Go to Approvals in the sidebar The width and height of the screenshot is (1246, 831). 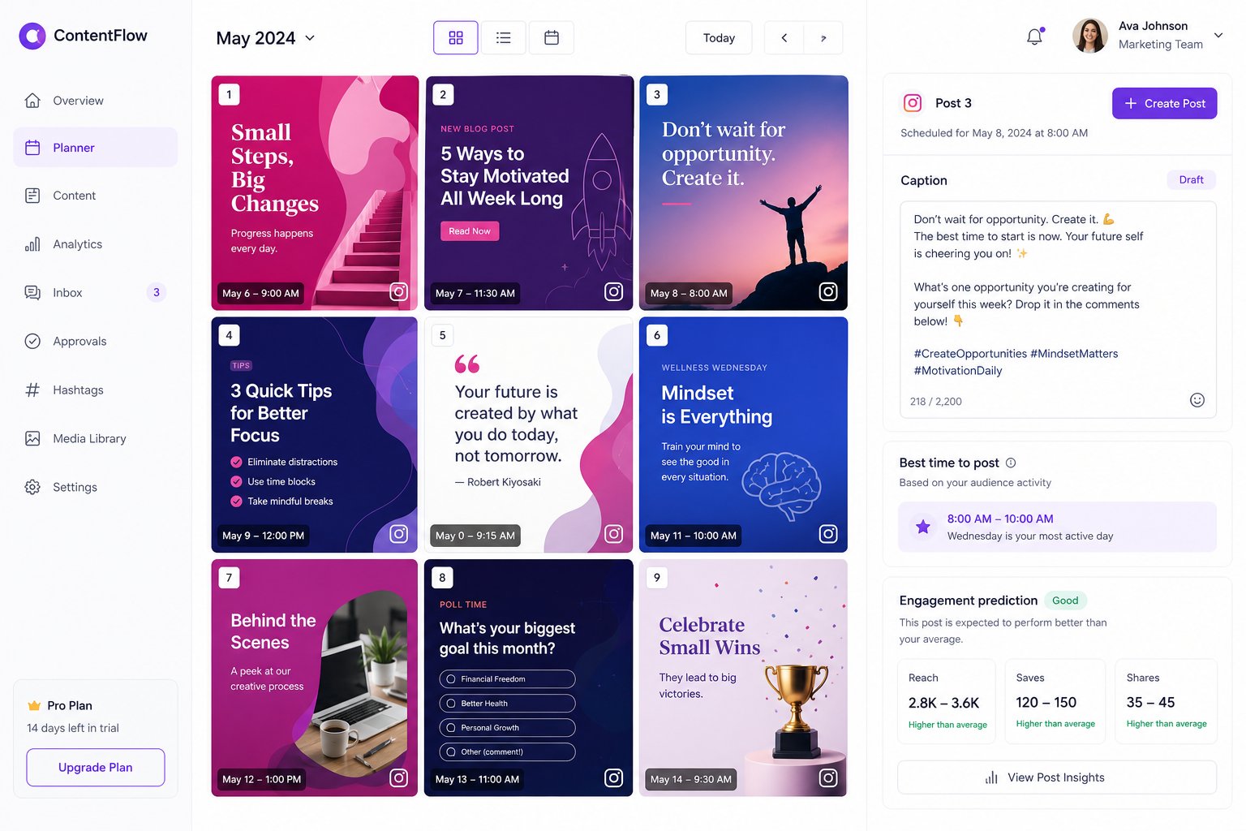96,342
